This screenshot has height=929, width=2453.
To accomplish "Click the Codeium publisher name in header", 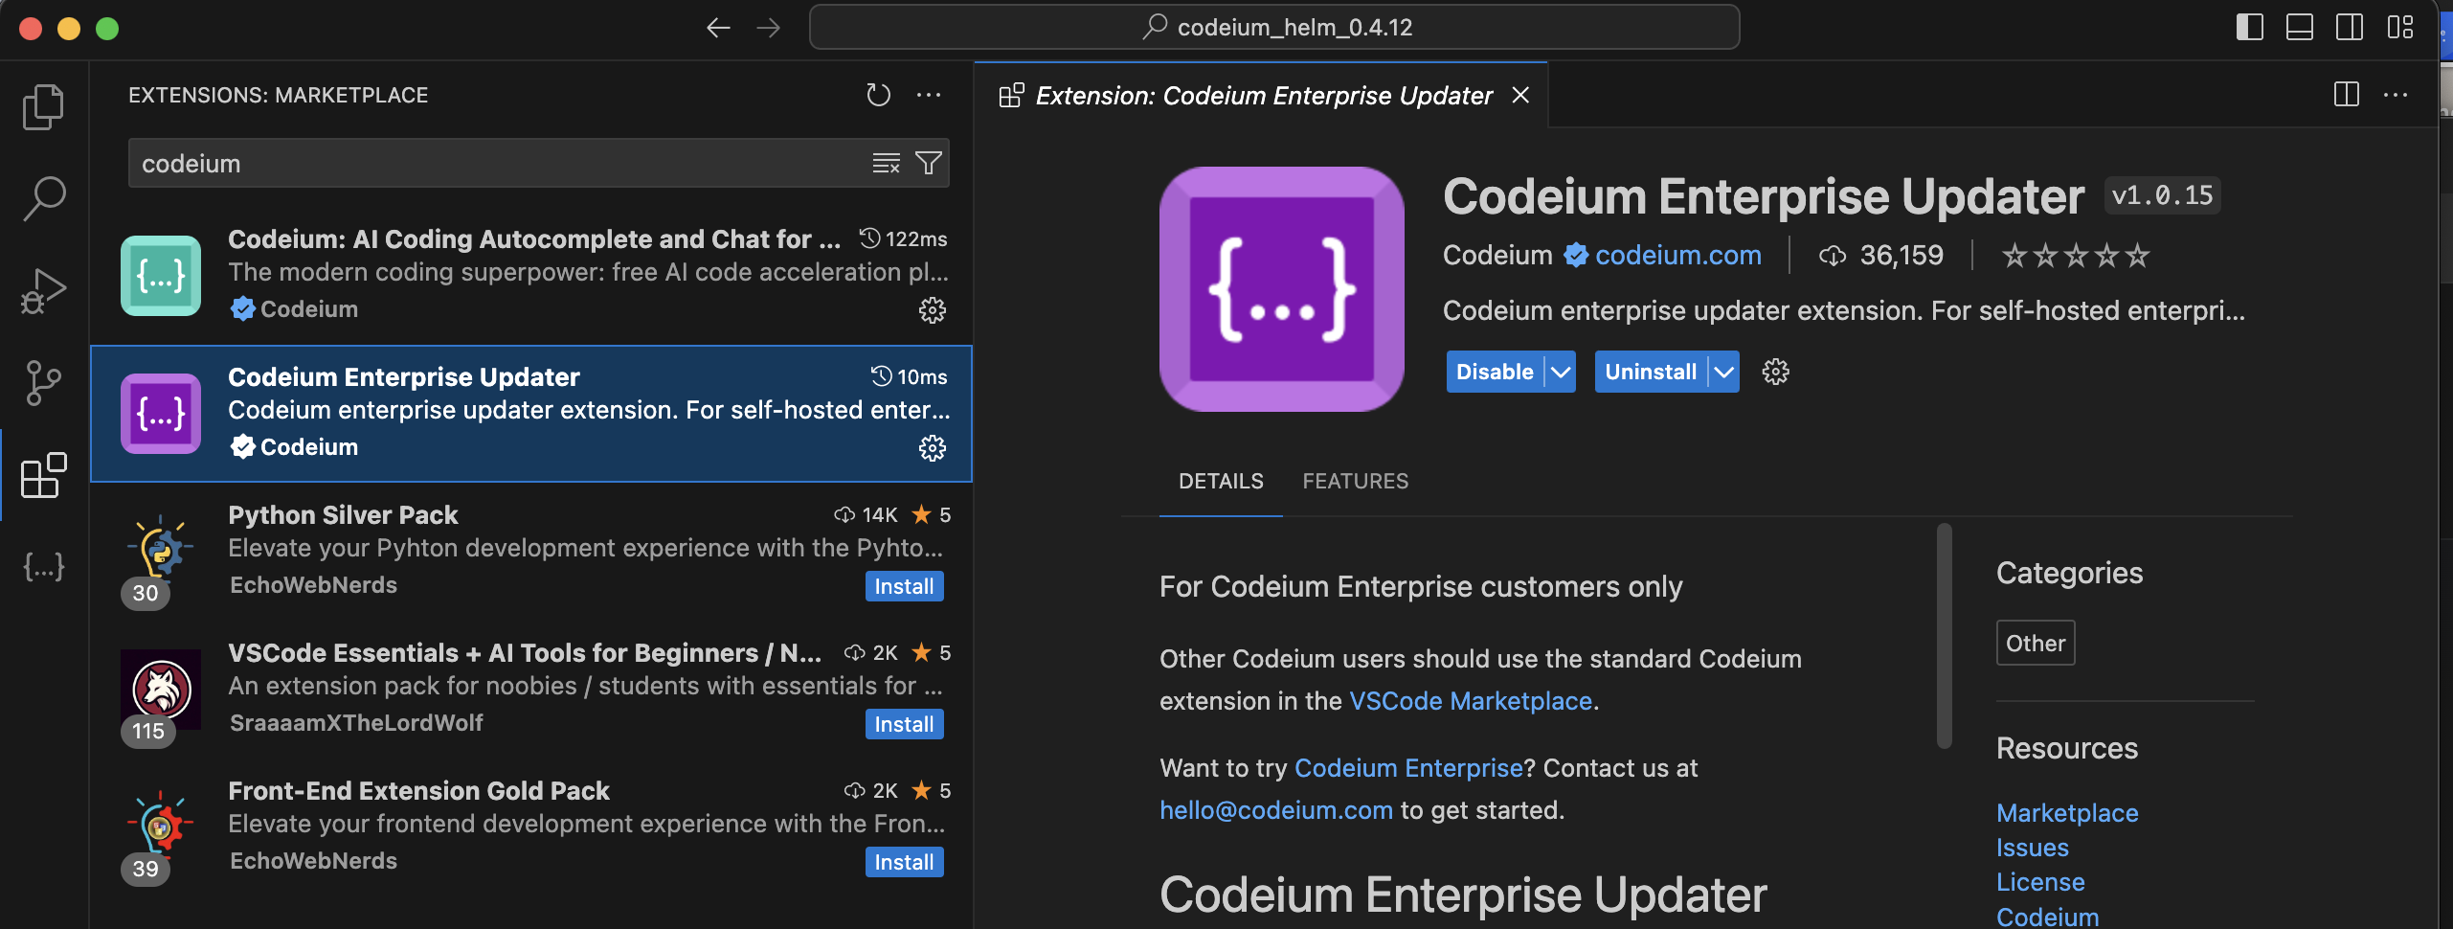I will tap(1497, 255).
